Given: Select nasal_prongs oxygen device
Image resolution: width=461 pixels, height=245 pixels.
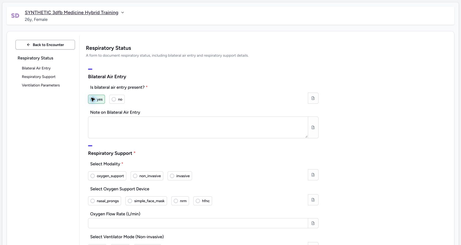Looking at the screenshot, I should coord(105,201).
